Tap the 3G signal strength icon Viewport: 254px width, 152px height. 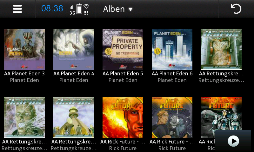(x=72, y=10)
